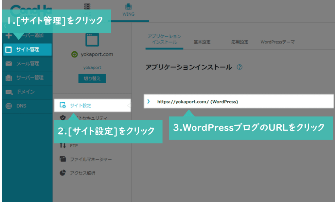Image resolution: width=335 pixels, height=202 pixels.
Task: Click the folder icon beside ファイルマネージャー
Action: pos(63,159)
